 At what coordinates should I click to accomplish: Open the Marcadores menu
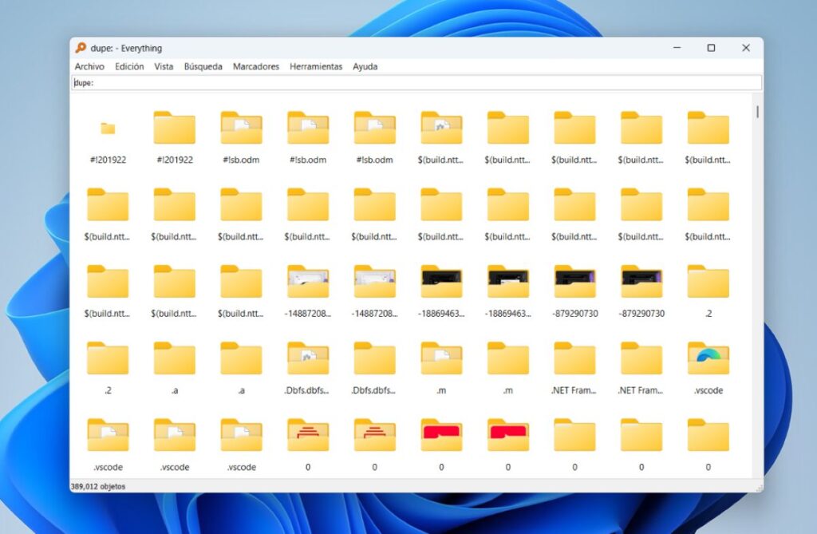(256, 66)
